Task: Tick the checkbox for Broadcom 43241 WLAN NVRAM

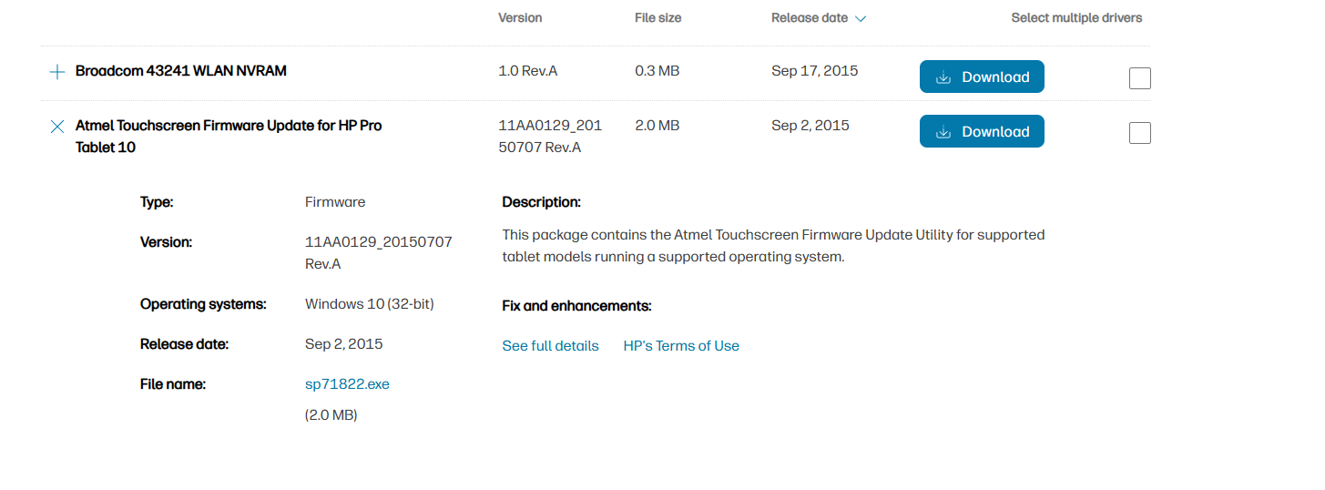Action: coord(1139,78)
